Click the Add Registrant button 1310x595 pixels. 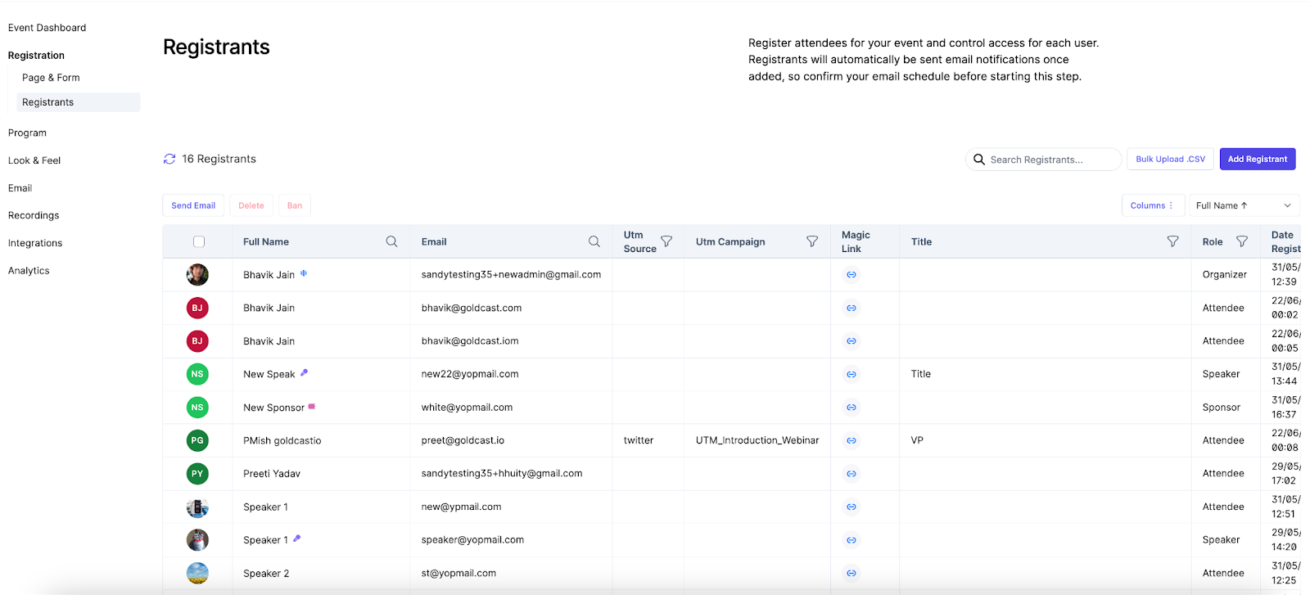click(1258, 159)
